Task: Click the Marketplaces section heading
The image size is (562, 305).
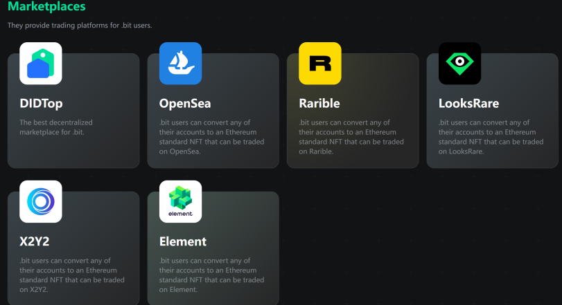Action: coord(46,7)
